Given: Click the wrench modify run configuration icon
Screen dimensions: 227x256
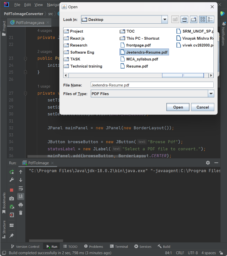Looking at the screenshot, I should click(12, 180).
